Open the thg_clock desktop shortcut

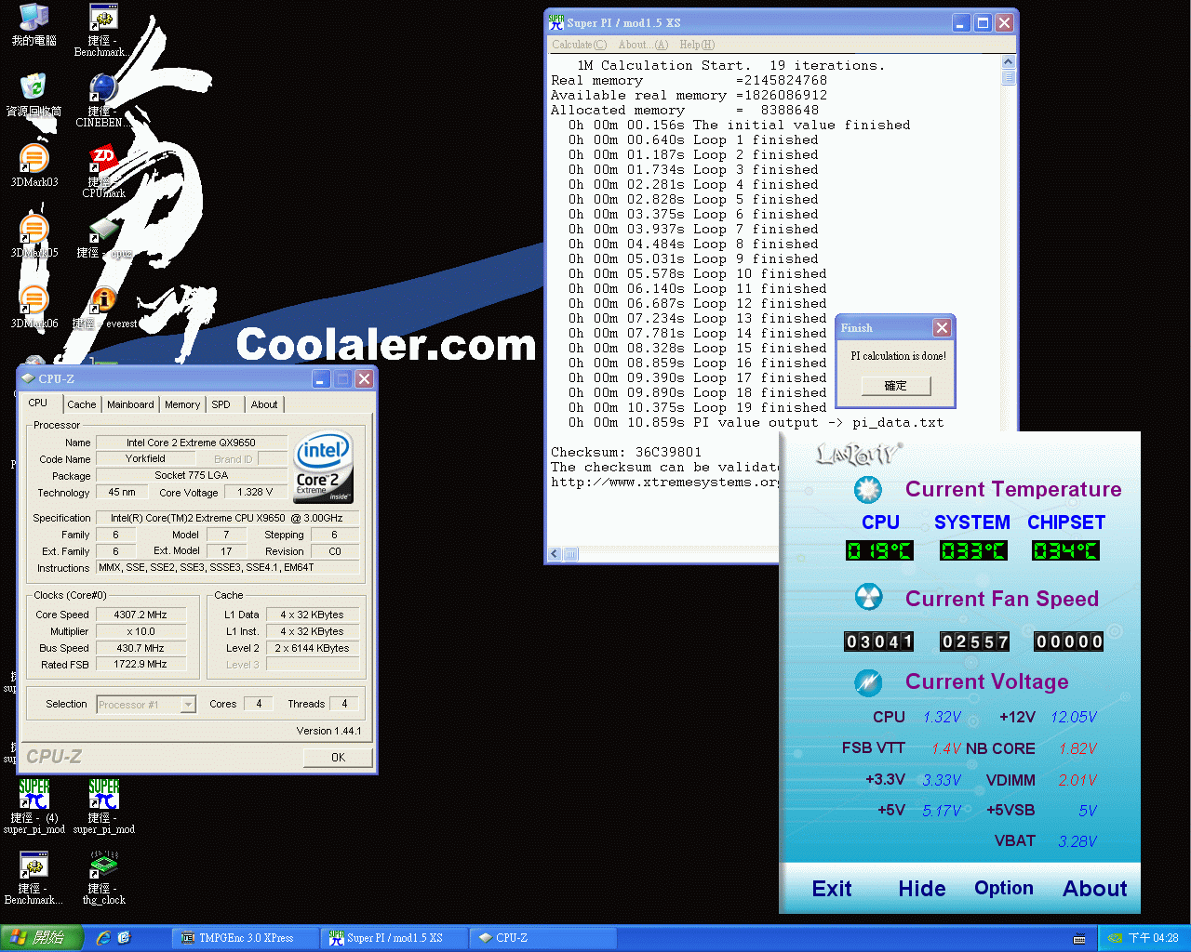103,878
